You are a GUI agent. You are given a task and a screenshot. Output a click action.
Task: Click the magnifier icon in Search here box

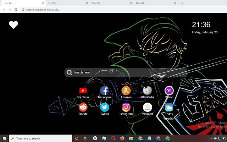tap(70, 72)
